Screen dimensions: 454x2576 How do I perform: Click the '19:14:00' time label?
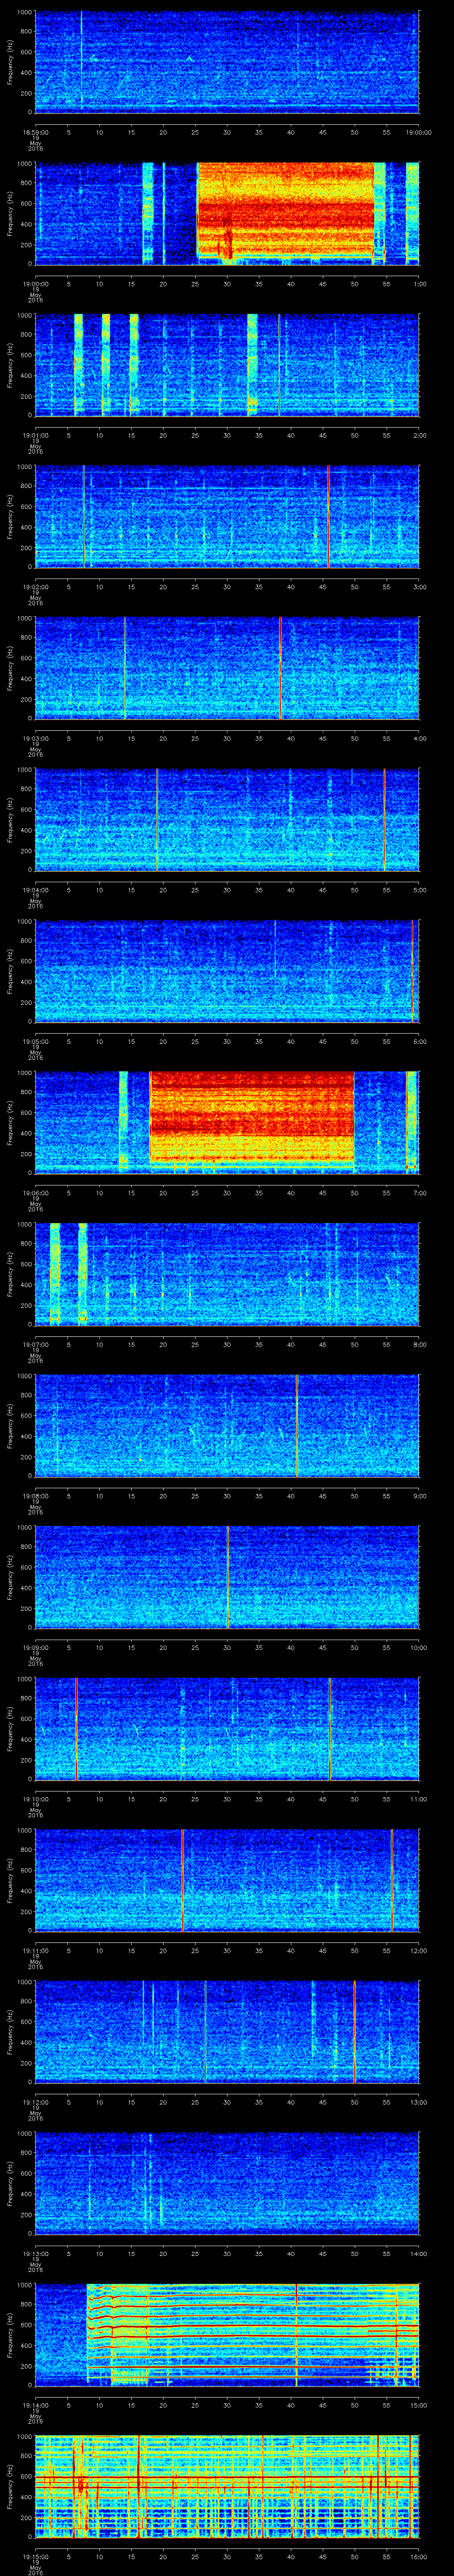[35, 2405]
